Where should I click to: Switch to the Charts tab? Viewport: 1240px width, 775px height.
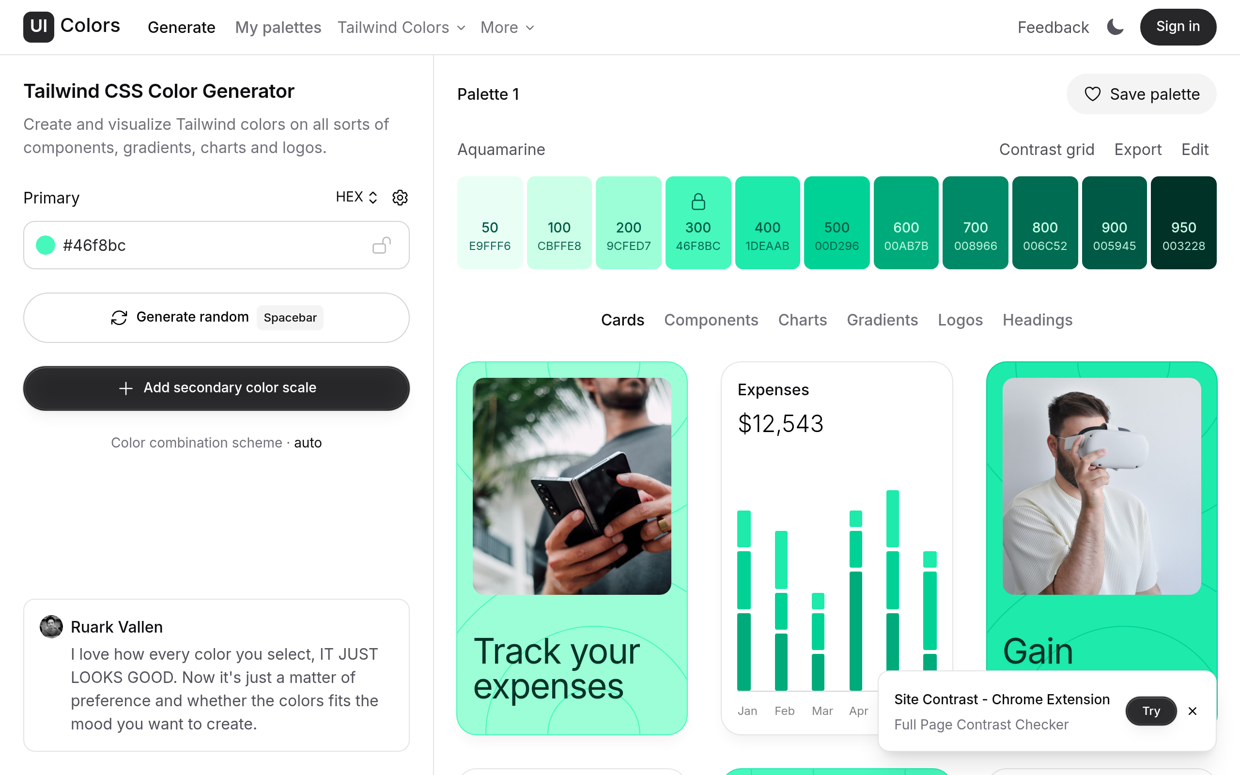point(802,319)
